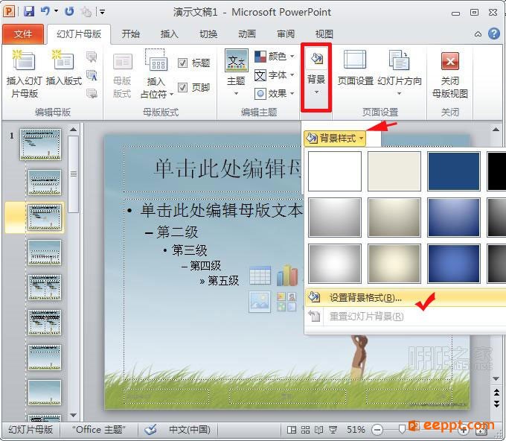Choose the cream radial style in bottom row

point(394,264)
